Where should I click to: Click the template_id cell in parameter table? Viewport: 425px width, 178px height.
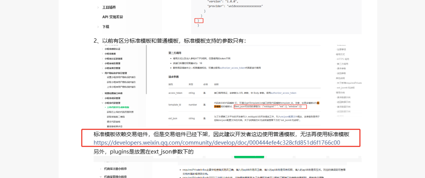point(174,105)
